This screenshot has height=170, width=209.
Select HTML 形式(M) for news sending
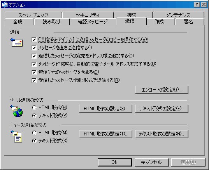tap(34, 133)
